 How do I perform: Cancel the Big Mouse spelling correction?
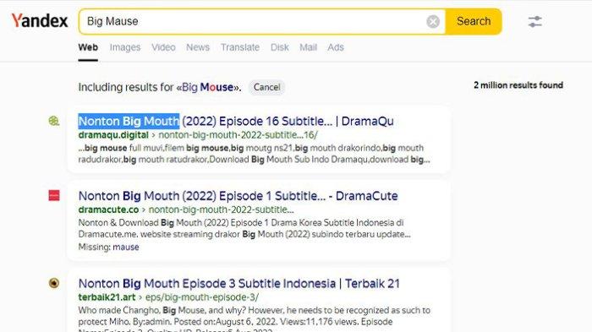pyautogui.click(x=267, y=87)
